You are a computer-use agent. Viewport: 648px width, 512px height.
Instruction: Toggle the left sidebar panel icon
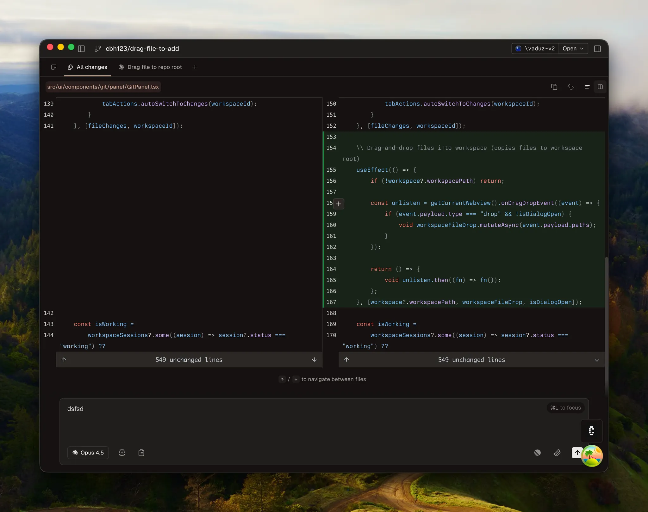pos(81,49)
